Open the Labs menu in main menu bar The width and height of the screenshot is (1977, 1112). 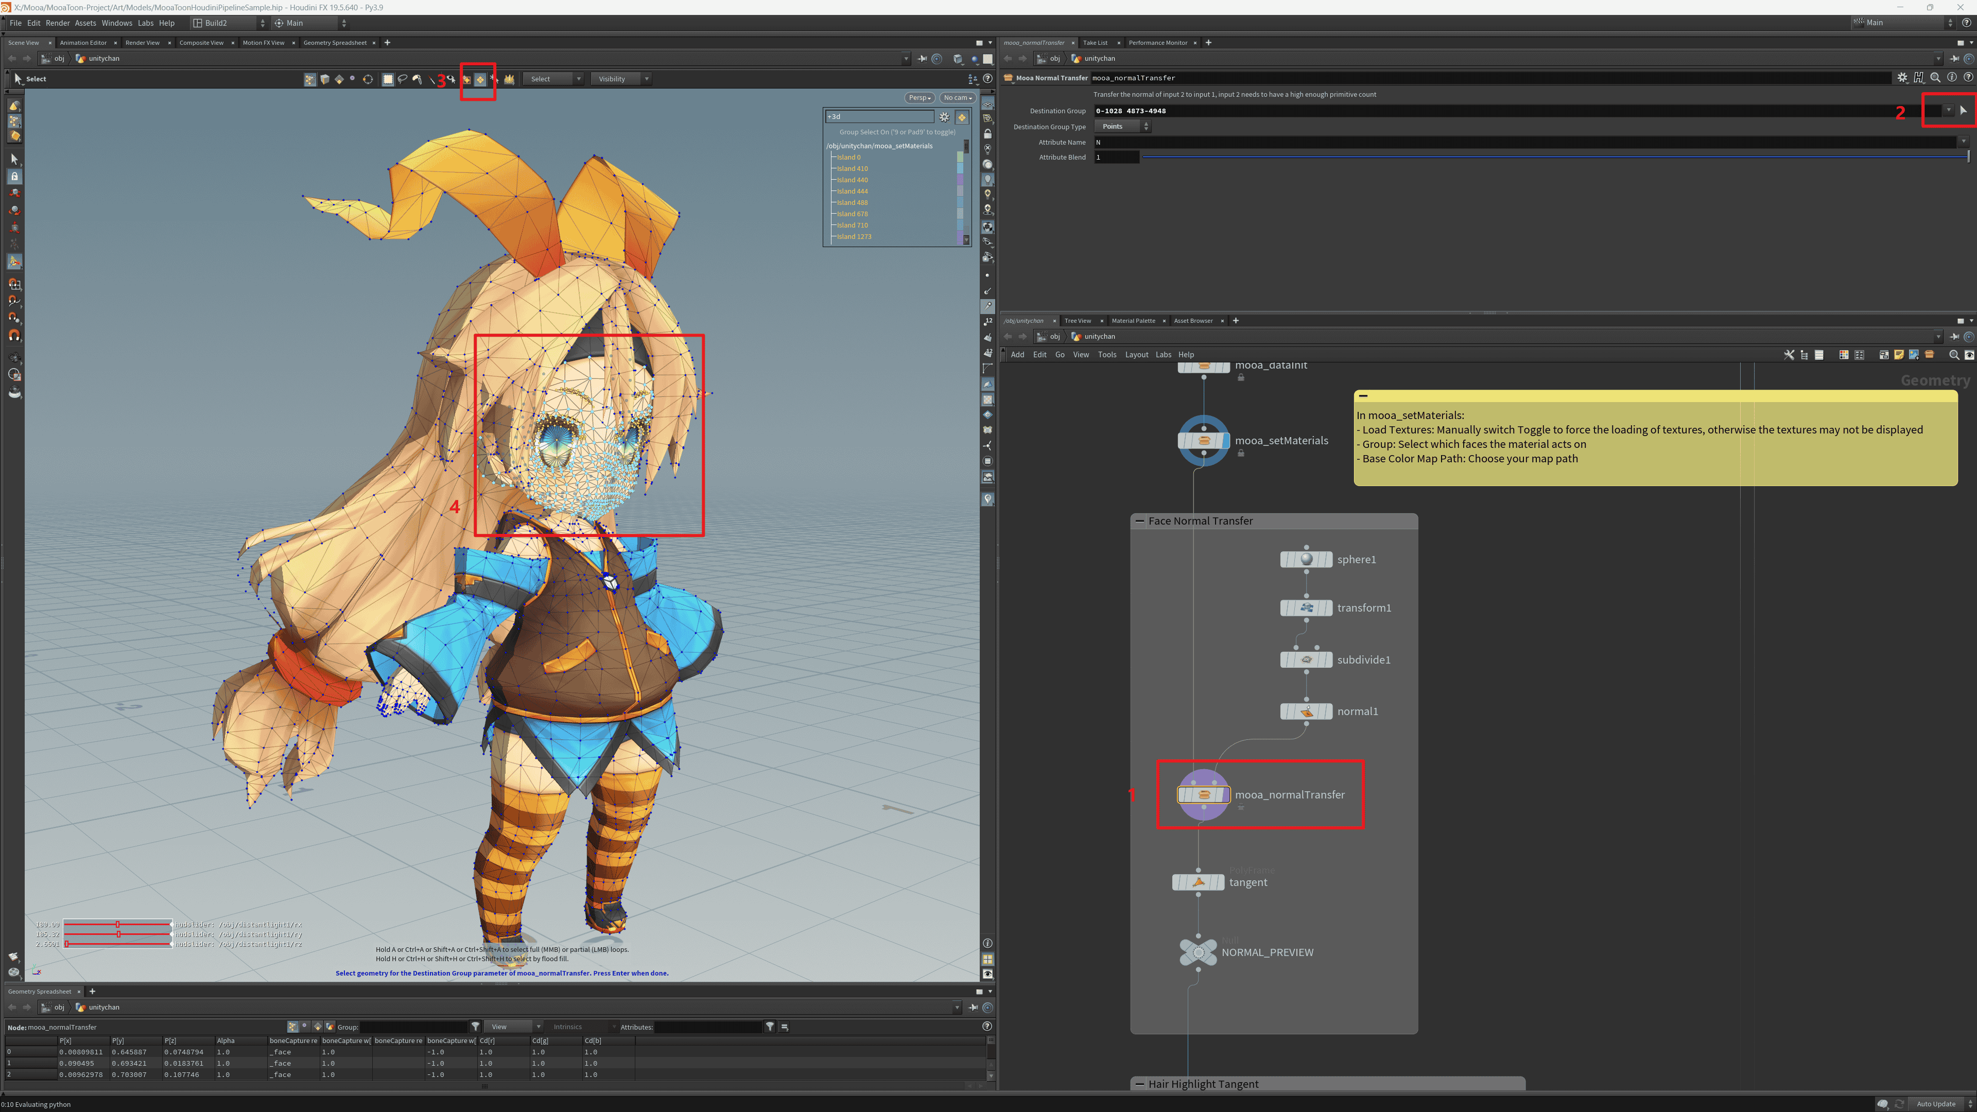click(146, 23)
